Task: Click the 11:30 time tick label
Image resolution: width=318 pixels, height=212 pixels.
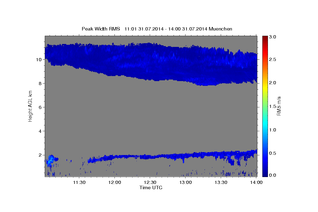Action: (79, 183)
